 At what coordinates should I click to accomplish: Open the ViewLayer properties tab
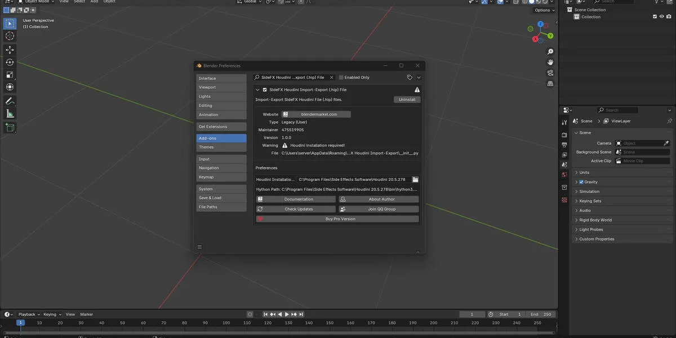tap(564, 153)
